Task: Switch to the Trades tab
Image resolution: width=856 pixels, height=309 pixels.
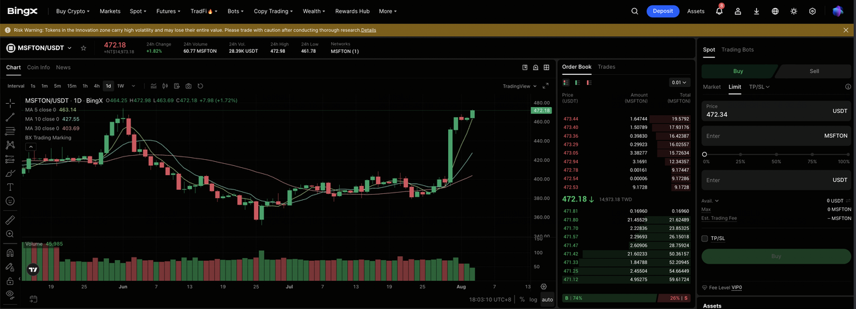Action: click(607, 67)
